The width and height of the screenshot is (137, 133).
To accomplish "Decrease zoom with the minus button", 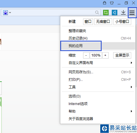I will tap(86, 55).
